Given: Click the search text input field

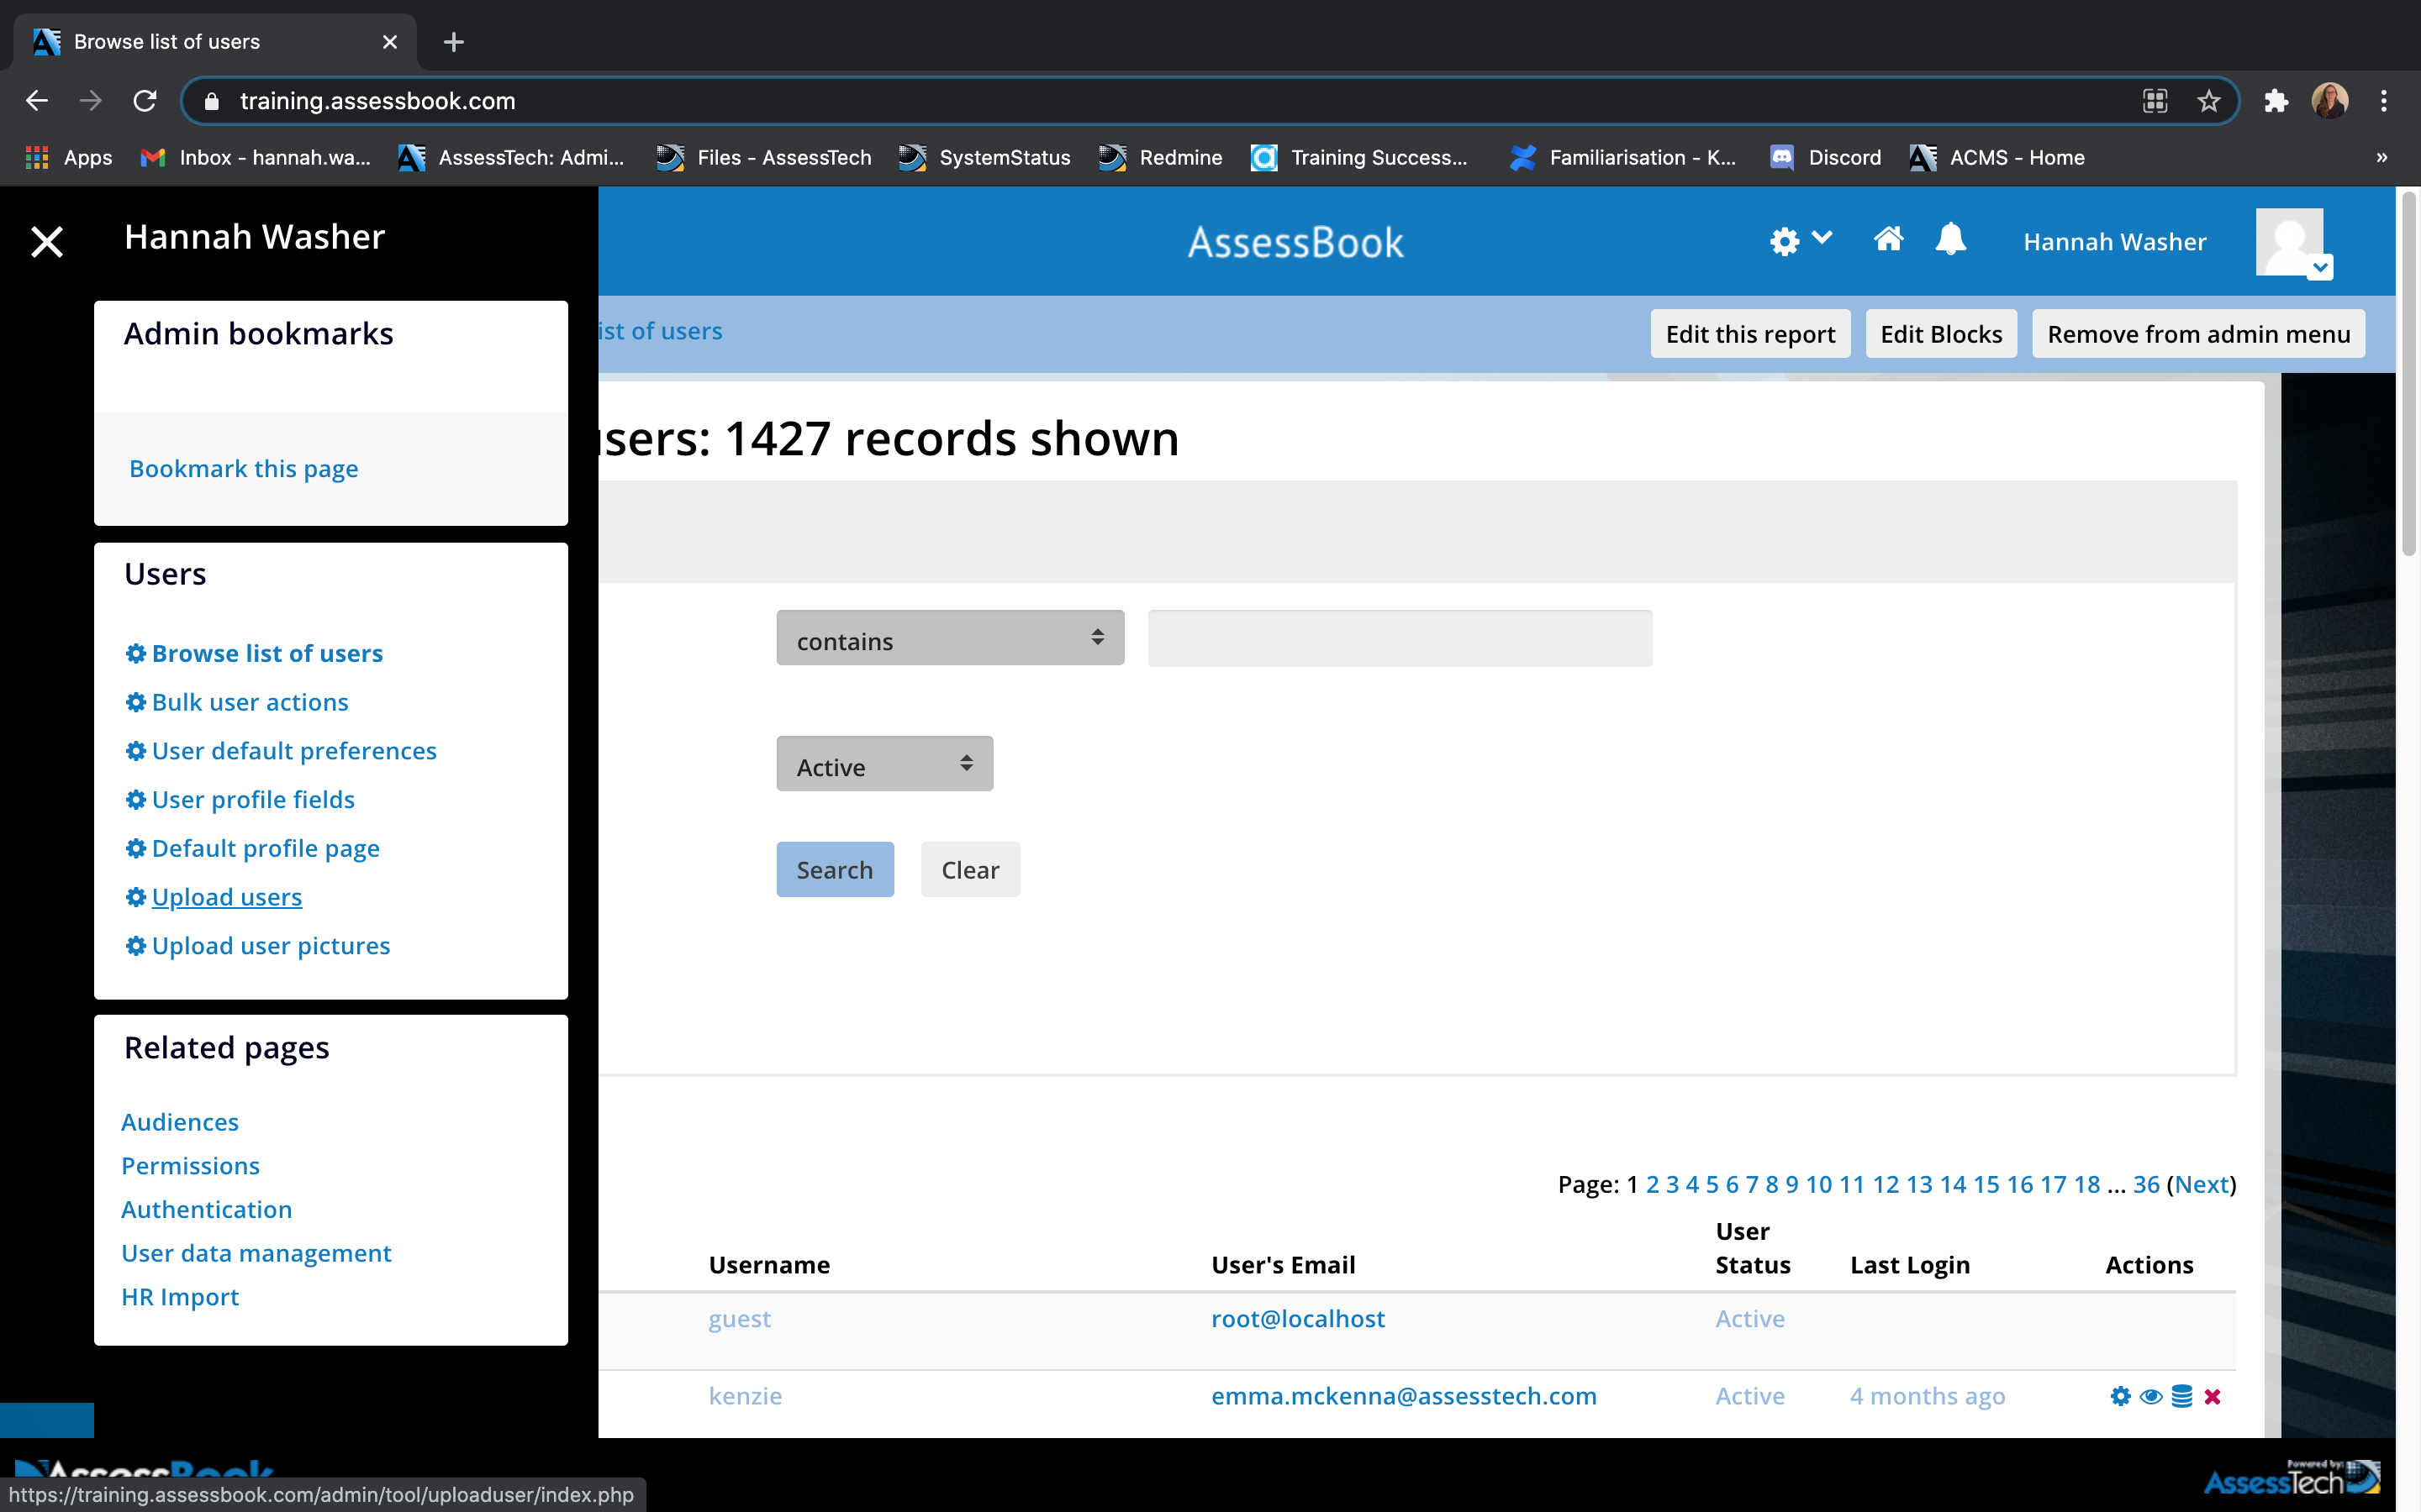Looking at the screenshot, I should [1400, 638].
